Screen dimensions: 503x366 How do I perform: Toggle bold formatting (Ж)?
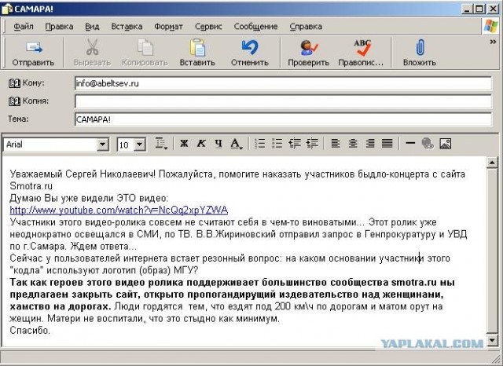[x=184, y=144]
